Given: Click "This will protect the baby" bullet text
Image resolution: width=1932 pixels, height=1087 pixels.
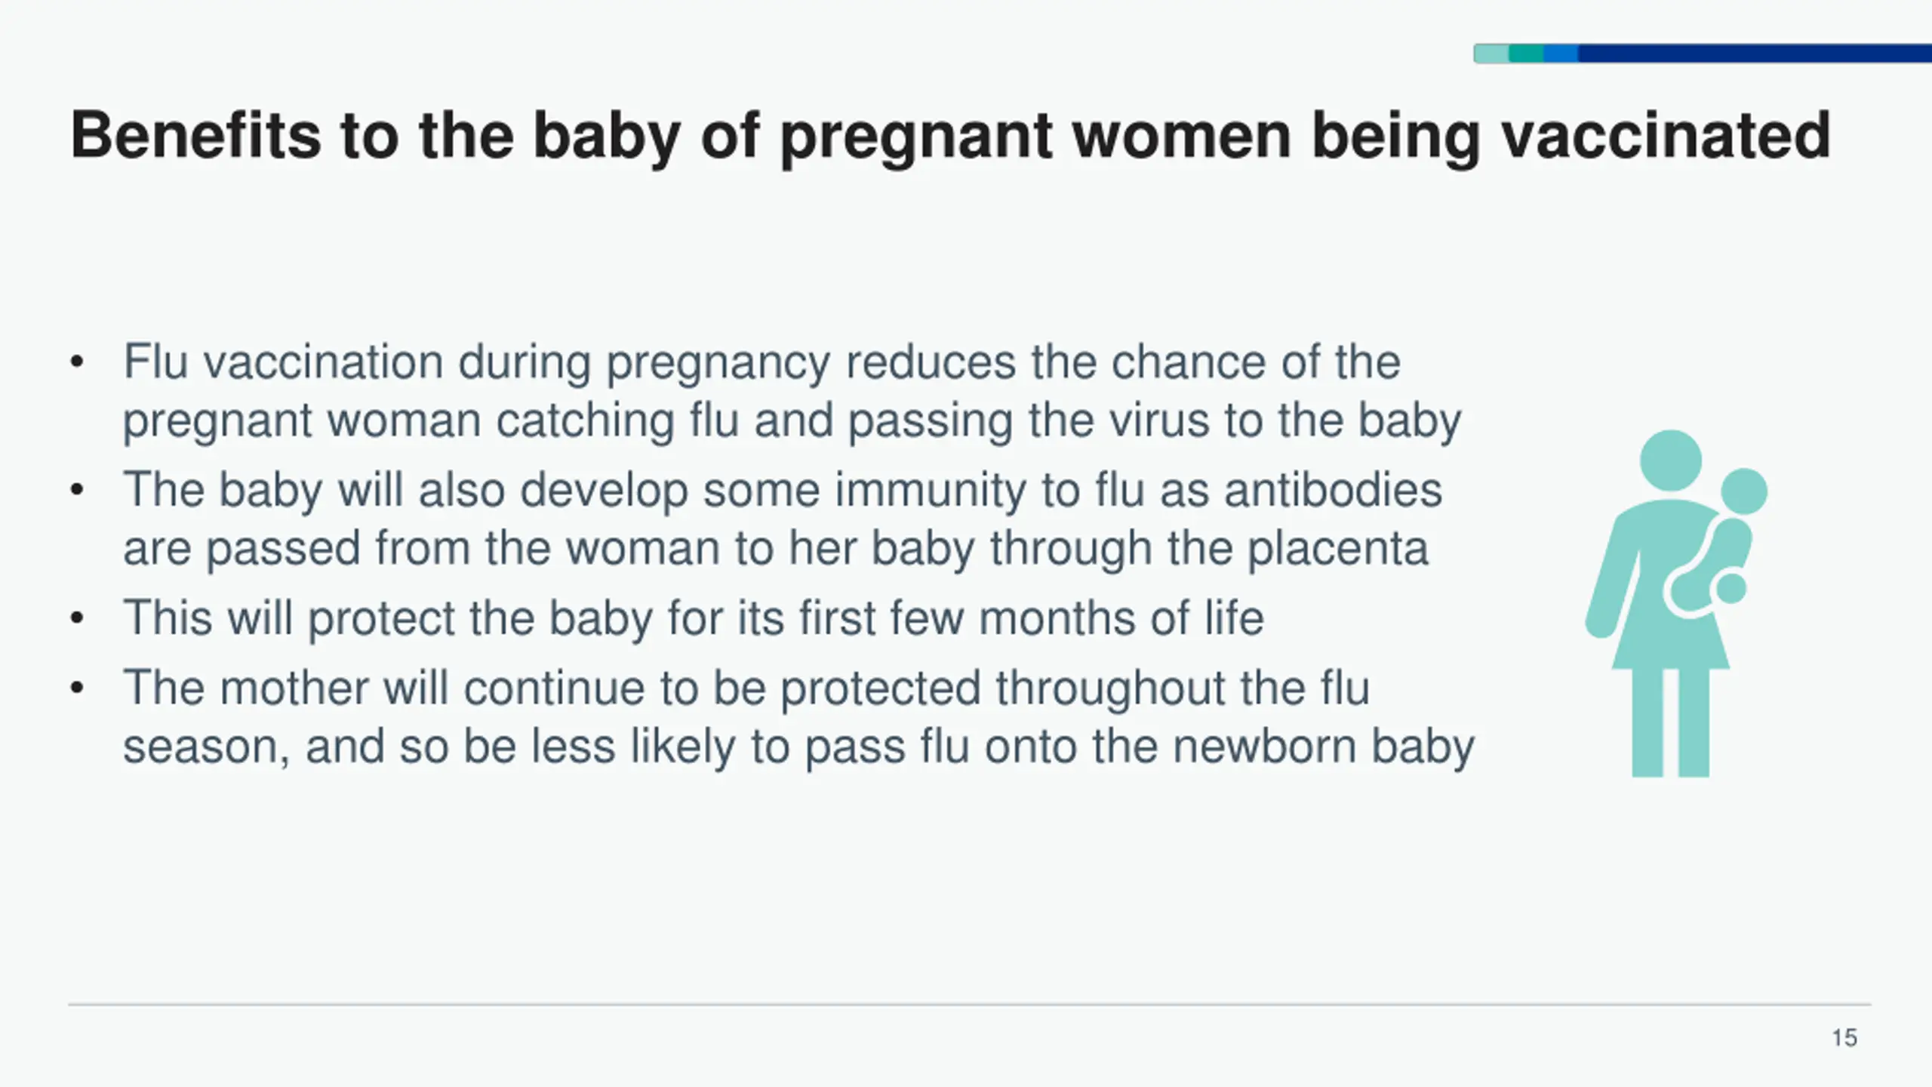Looking at the screenshot, I should click(693, 618).
